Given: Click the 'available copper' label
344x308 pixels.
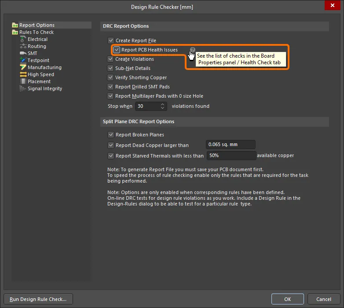Looking at the screenshot, I should point(275,155).
